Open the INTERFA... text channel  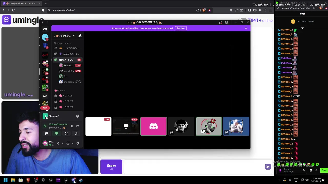[x=68, y=48]
